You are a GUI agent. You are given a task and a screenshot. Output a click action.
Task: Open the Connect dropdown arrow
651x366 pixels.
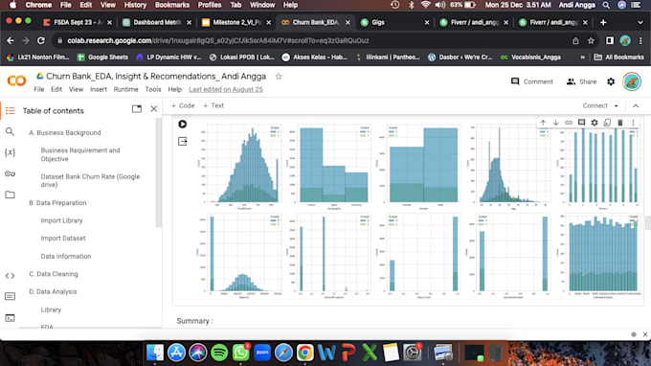(x=617, y=106)
